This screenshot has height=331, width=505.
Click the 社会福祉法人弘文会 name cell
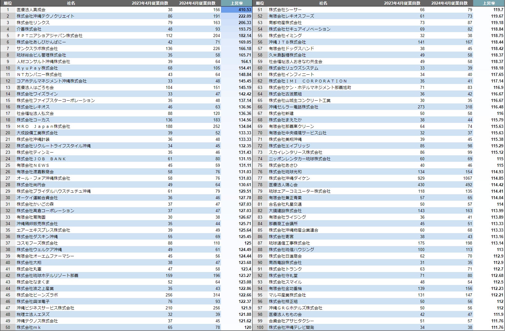[35, 113]
